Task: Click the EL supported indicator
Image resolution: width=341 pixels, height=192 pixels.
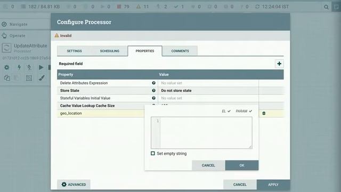Action: pyautogui.click(x=226, y=111)
